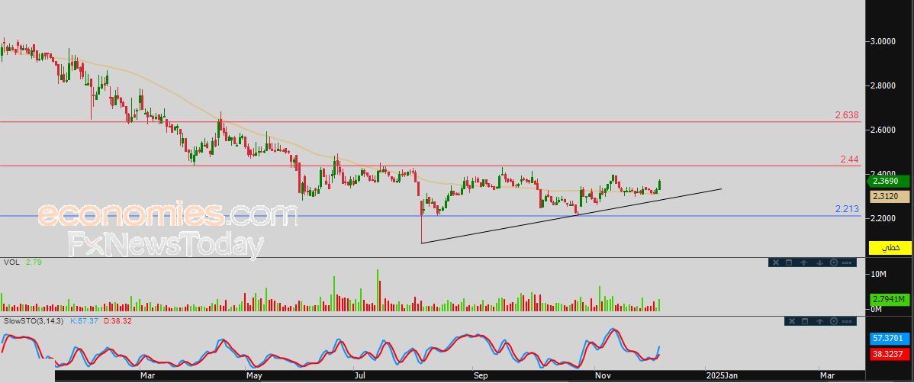
Task: Click the 2025Jan label on time axis
Action: (722, 376)
